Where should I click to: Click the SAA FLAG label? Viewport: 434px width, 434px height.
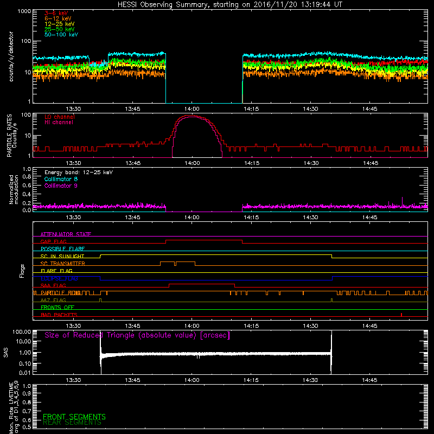[53, 285]
